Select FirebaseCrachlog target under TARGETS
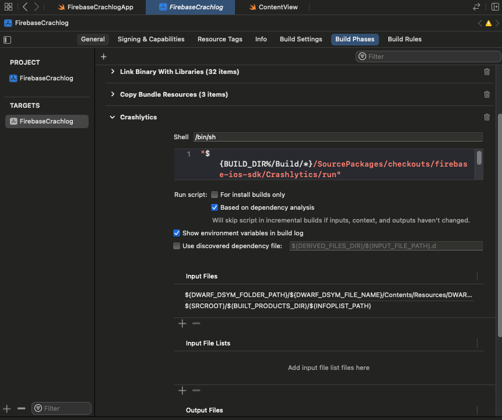 tap(47, 121)
